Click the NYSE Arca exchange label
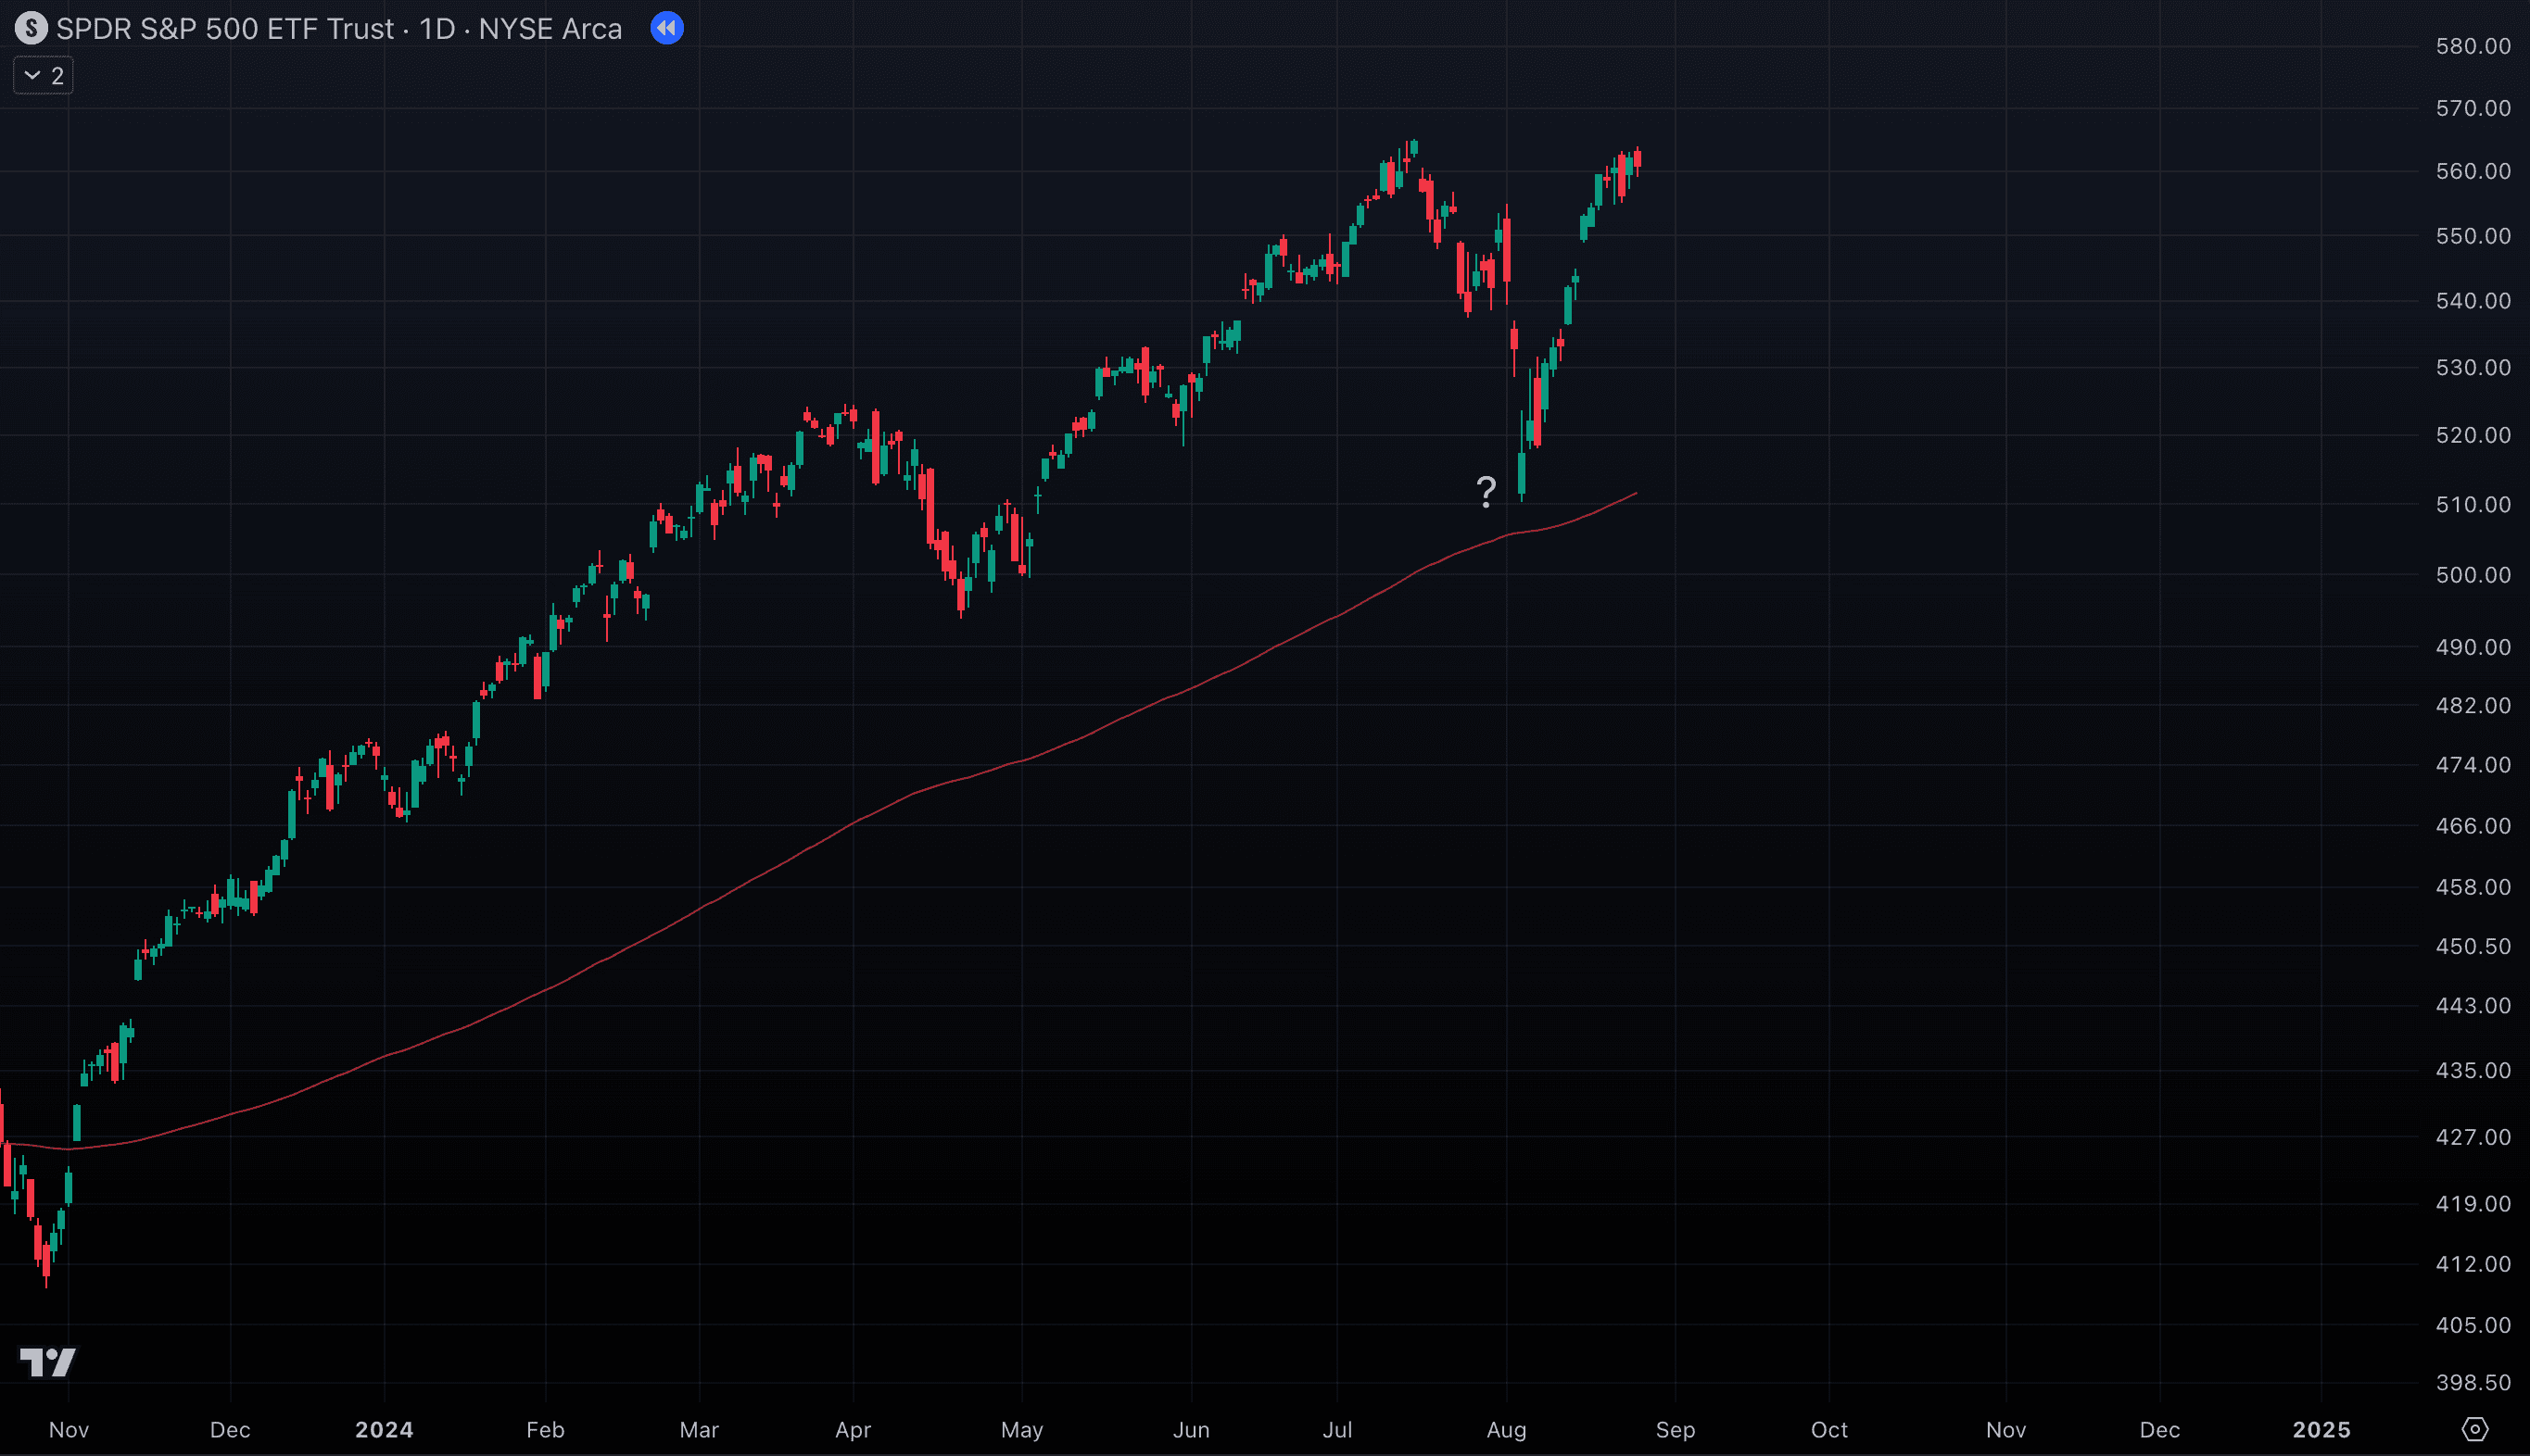The height and width of the screenshot is (1456, 2530). pyautogui.click(x=550, y=29)
